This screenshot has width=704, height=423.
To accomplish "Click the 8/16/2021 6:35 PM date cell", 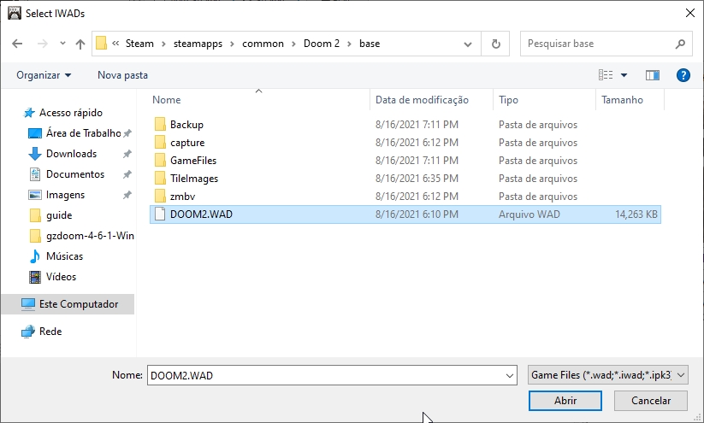I will 417,178.
